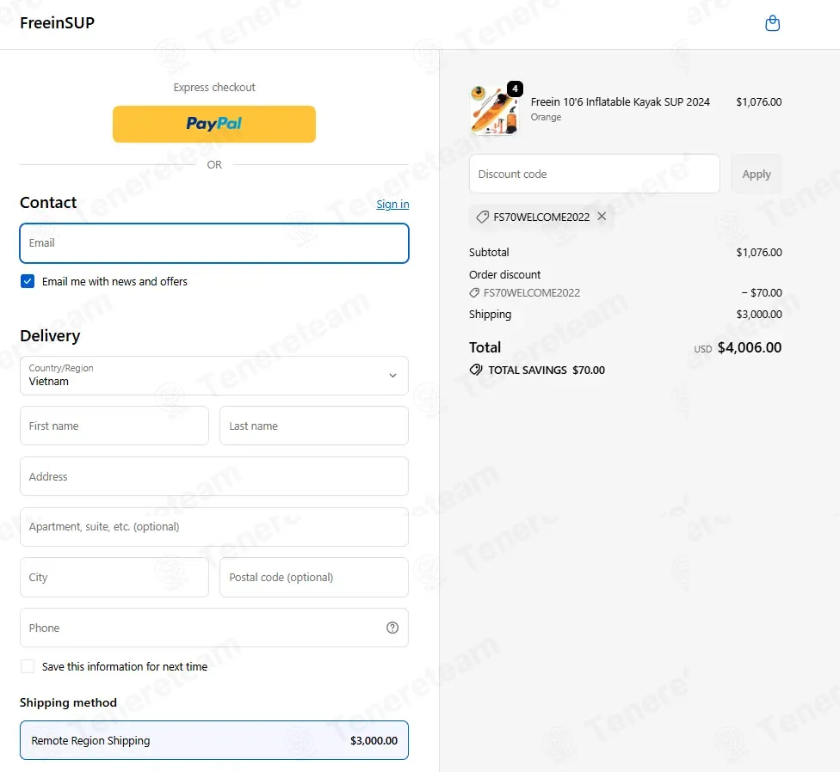Click the quantity badge showing 4
Screen dimensions: 840x772
coord(515,89)
